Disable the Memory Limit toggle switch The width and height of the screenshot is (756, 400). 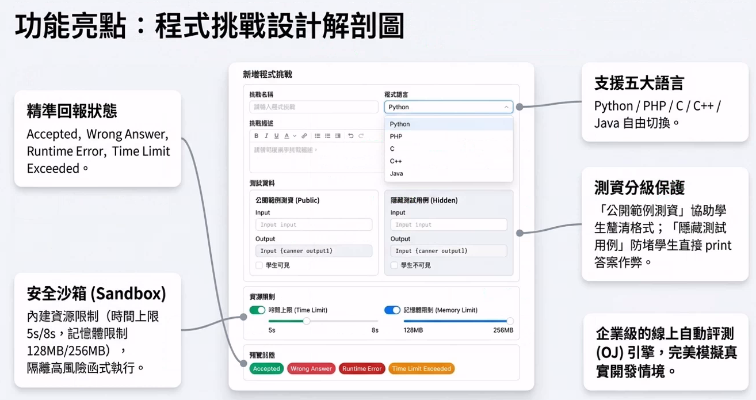(x=392, y=310)
